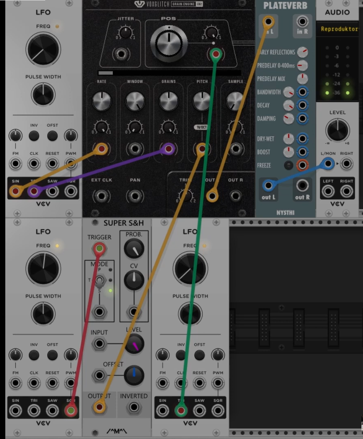Click the in R jack on Plateverb
The height and width of the screenshot is (439, 363).
click(x=302, y=22)
